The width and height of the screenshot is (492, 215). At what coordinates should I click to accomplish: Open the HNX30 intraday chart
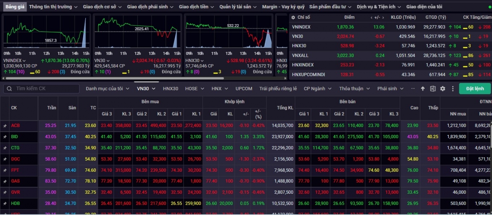point(228,33)
